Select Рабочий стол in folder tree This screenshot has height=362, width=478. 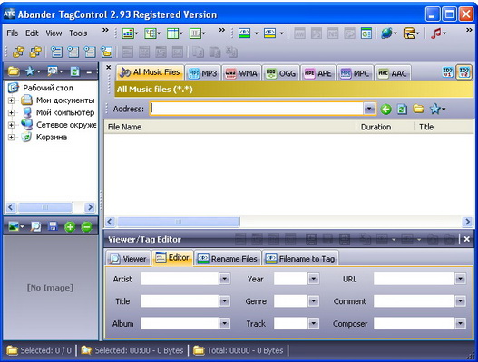(x=48, y=88)
